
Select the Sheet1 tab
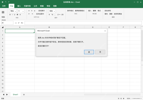(15, 94)
